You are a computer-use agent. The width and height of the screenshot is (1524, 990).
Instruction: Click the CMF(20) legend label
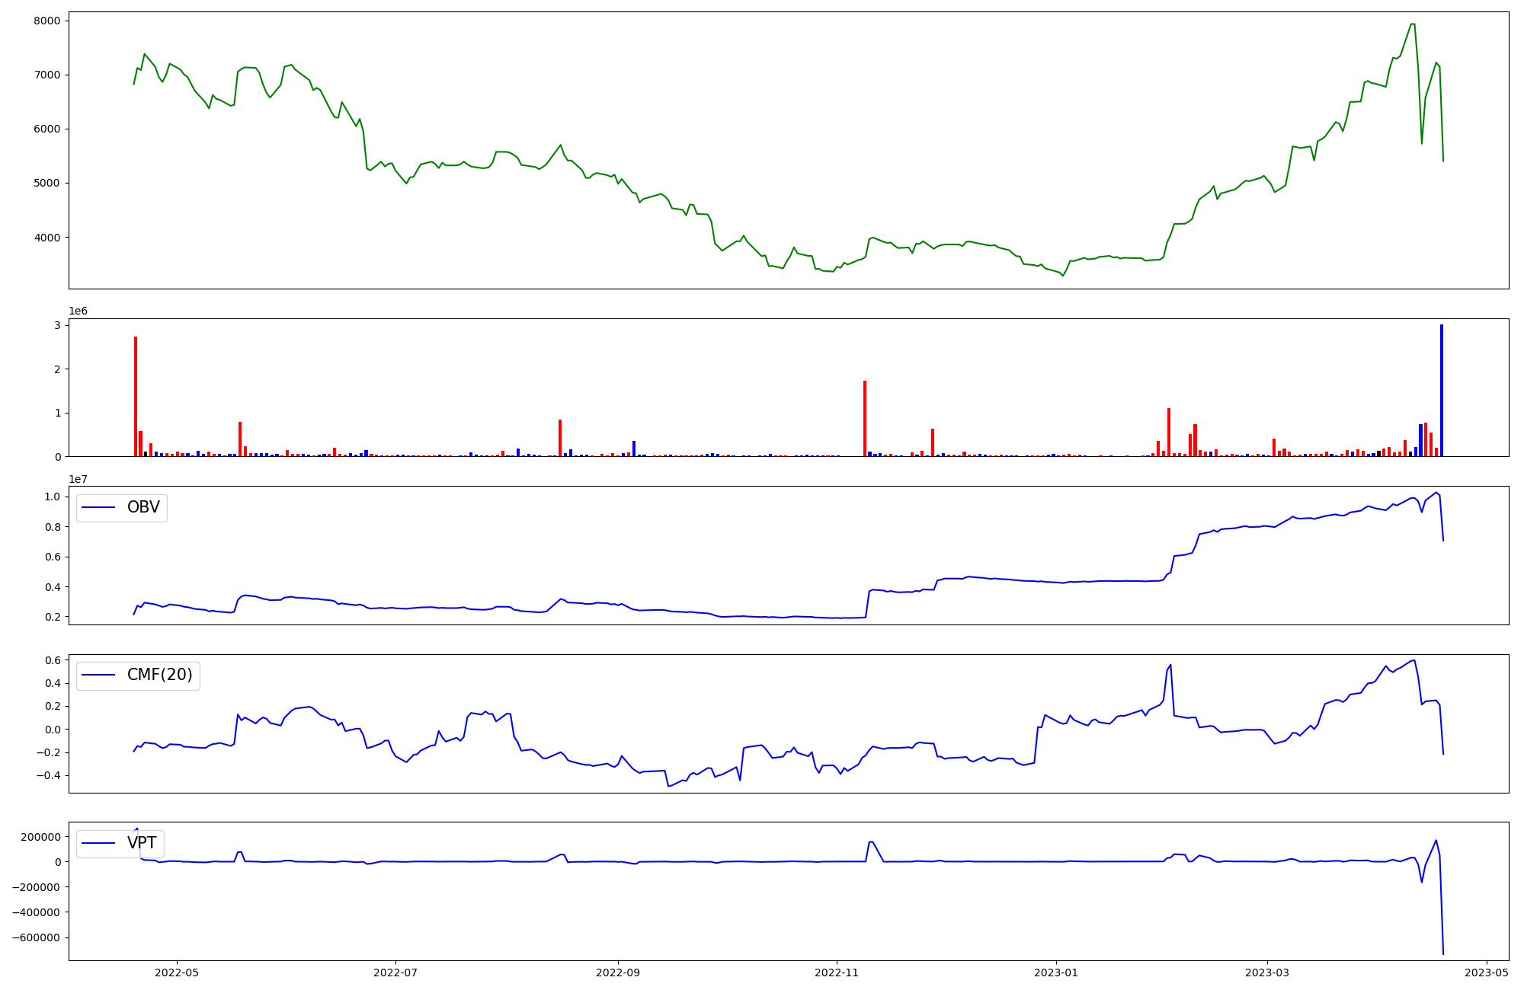tap(160, 675)
